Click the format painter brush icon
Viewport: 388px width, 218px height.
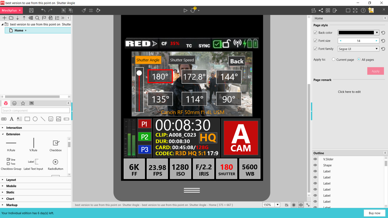coord(84,10)
